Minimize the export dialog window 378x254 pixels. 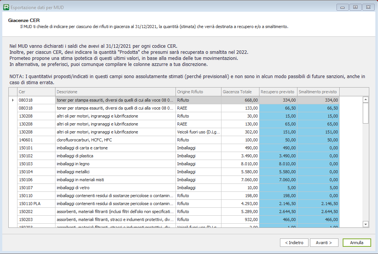tap(343, 7)
